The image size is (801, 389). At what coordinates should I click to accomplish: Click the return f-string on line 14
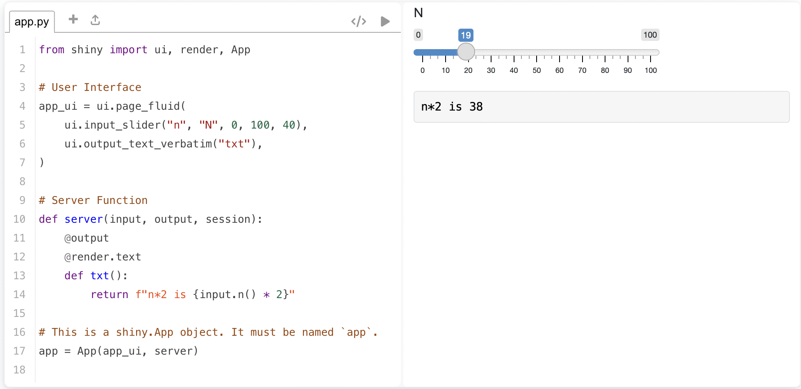click(193, 294)
